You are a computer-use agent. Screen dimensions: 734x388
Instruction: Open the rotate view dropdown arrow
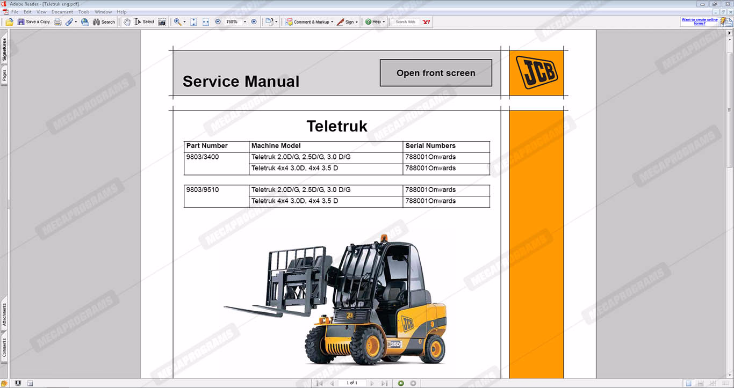click(x=277, y=22)
